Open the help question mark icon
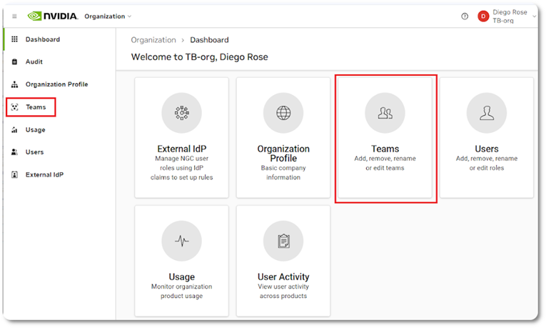This screenshot has width=546, height=328. click(x=465, y=16)
